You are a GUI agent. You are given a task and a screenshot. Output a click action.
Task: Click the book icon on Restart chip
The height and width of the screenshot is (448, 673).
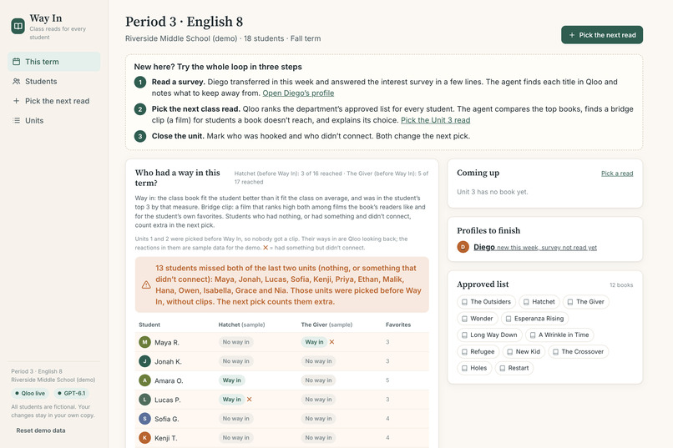pos(502,368)
